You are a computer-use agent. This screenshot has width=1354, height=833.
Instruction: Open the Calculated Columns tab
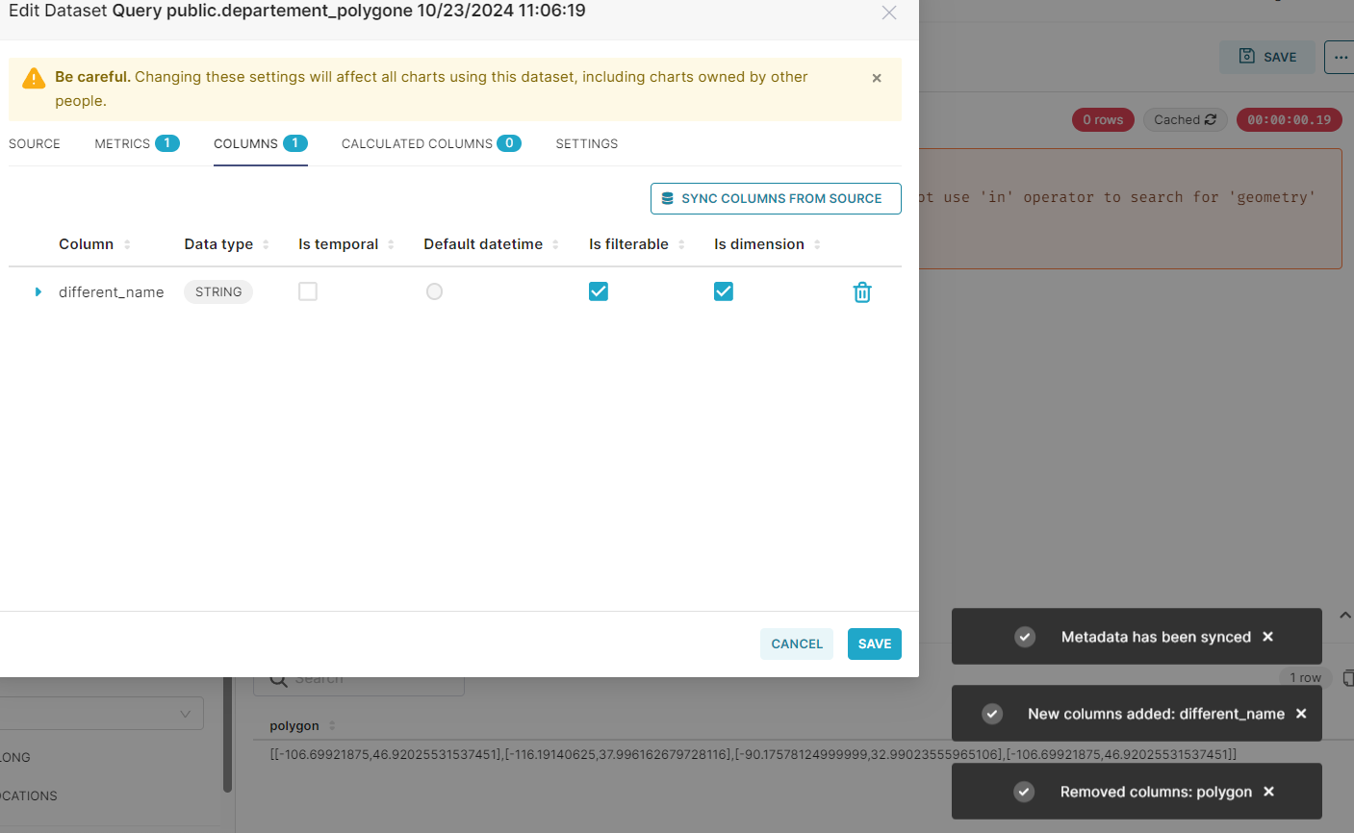[x=431, y=143]
